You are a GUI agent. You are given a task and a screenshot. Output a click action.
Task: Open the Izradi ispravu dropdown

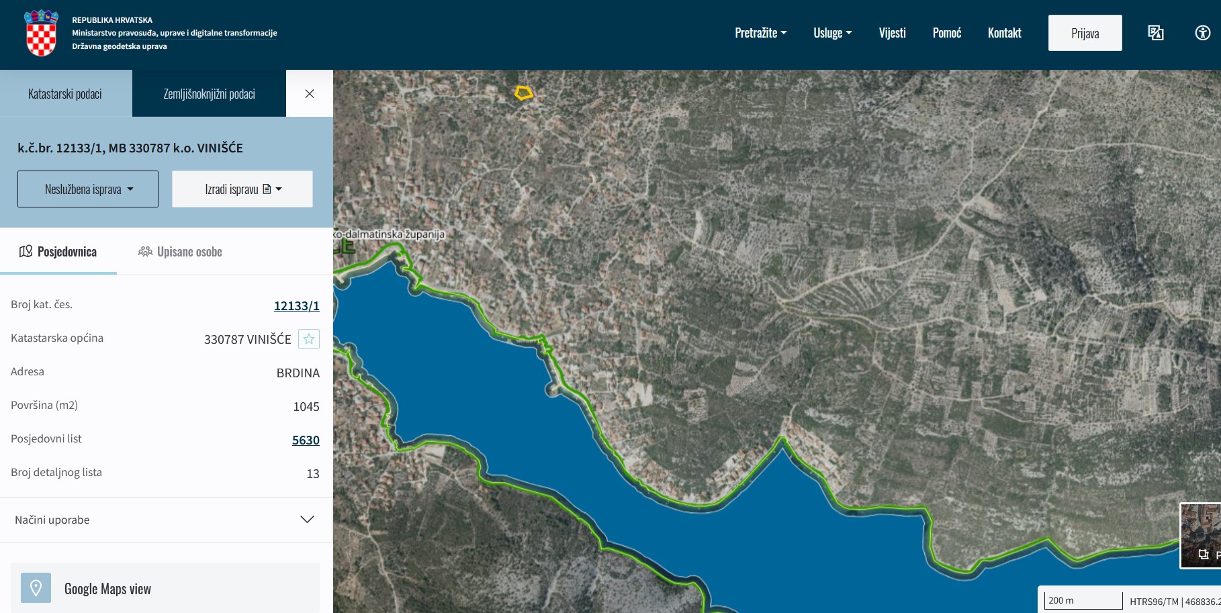[x=242, y=189]
